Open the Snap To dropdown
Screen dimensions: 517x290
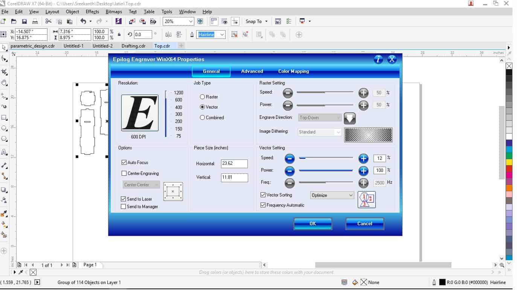(x=256, y=21)
